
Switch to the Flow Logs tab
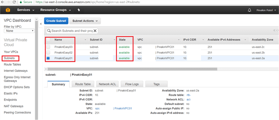(x=132, y=84)
